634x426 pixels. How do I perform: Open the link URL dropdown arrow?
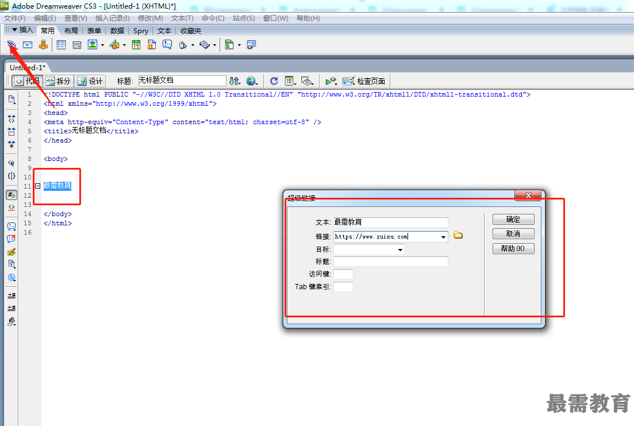443,237
